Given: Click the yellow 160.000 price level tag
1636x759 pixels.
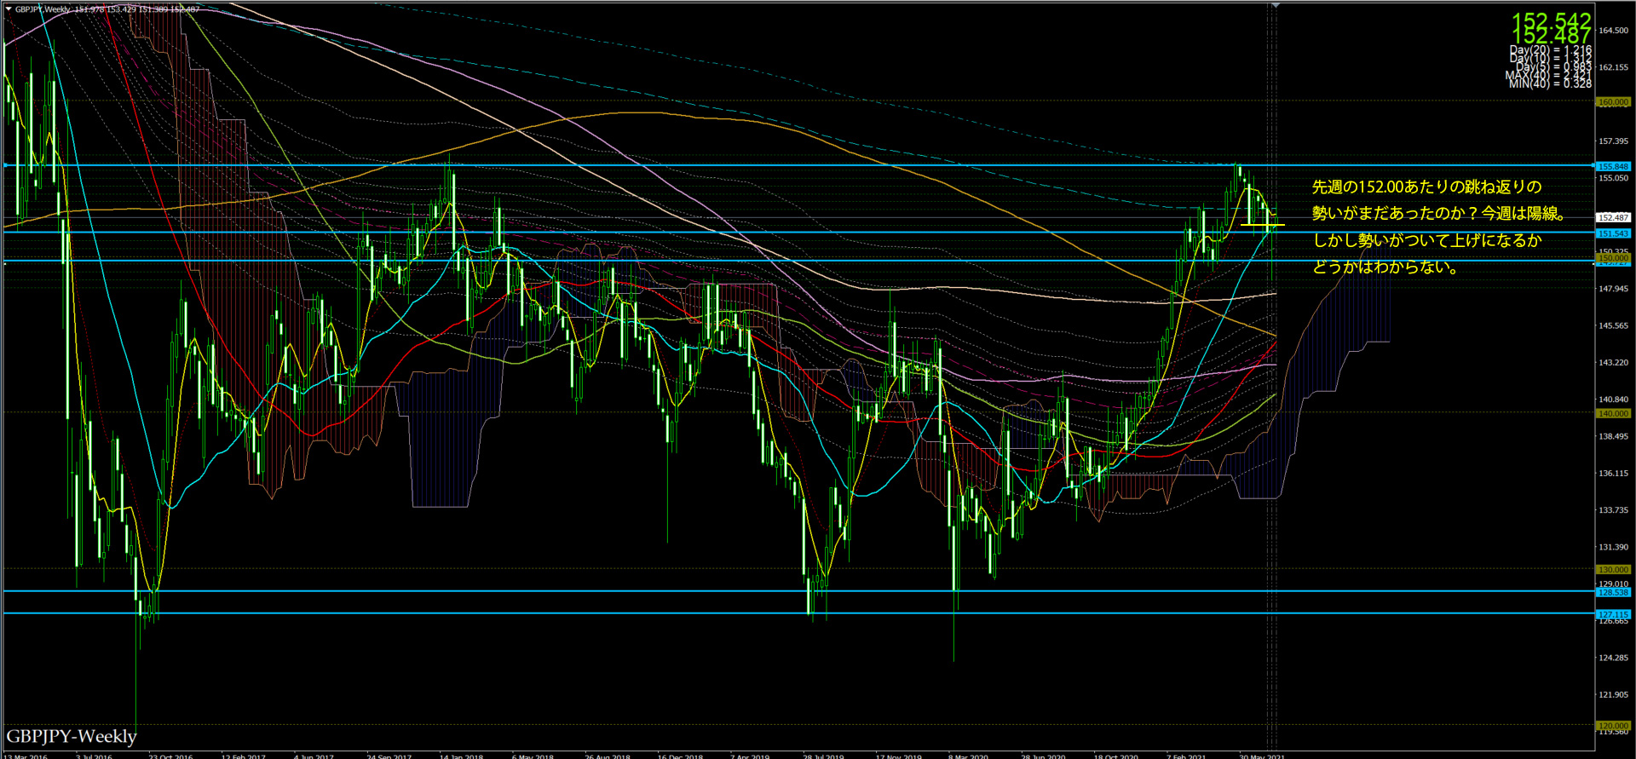Looking at the screenshot, I should pos(1613,102).
